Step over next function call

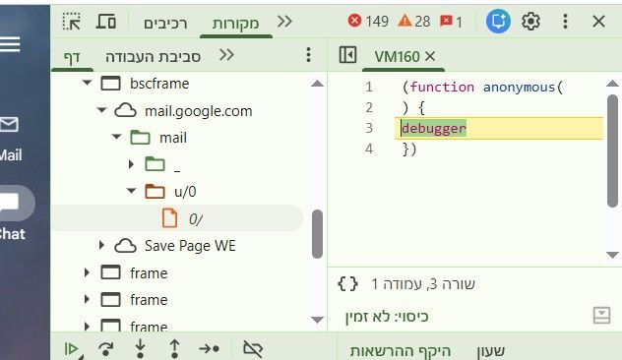(106, 349)
